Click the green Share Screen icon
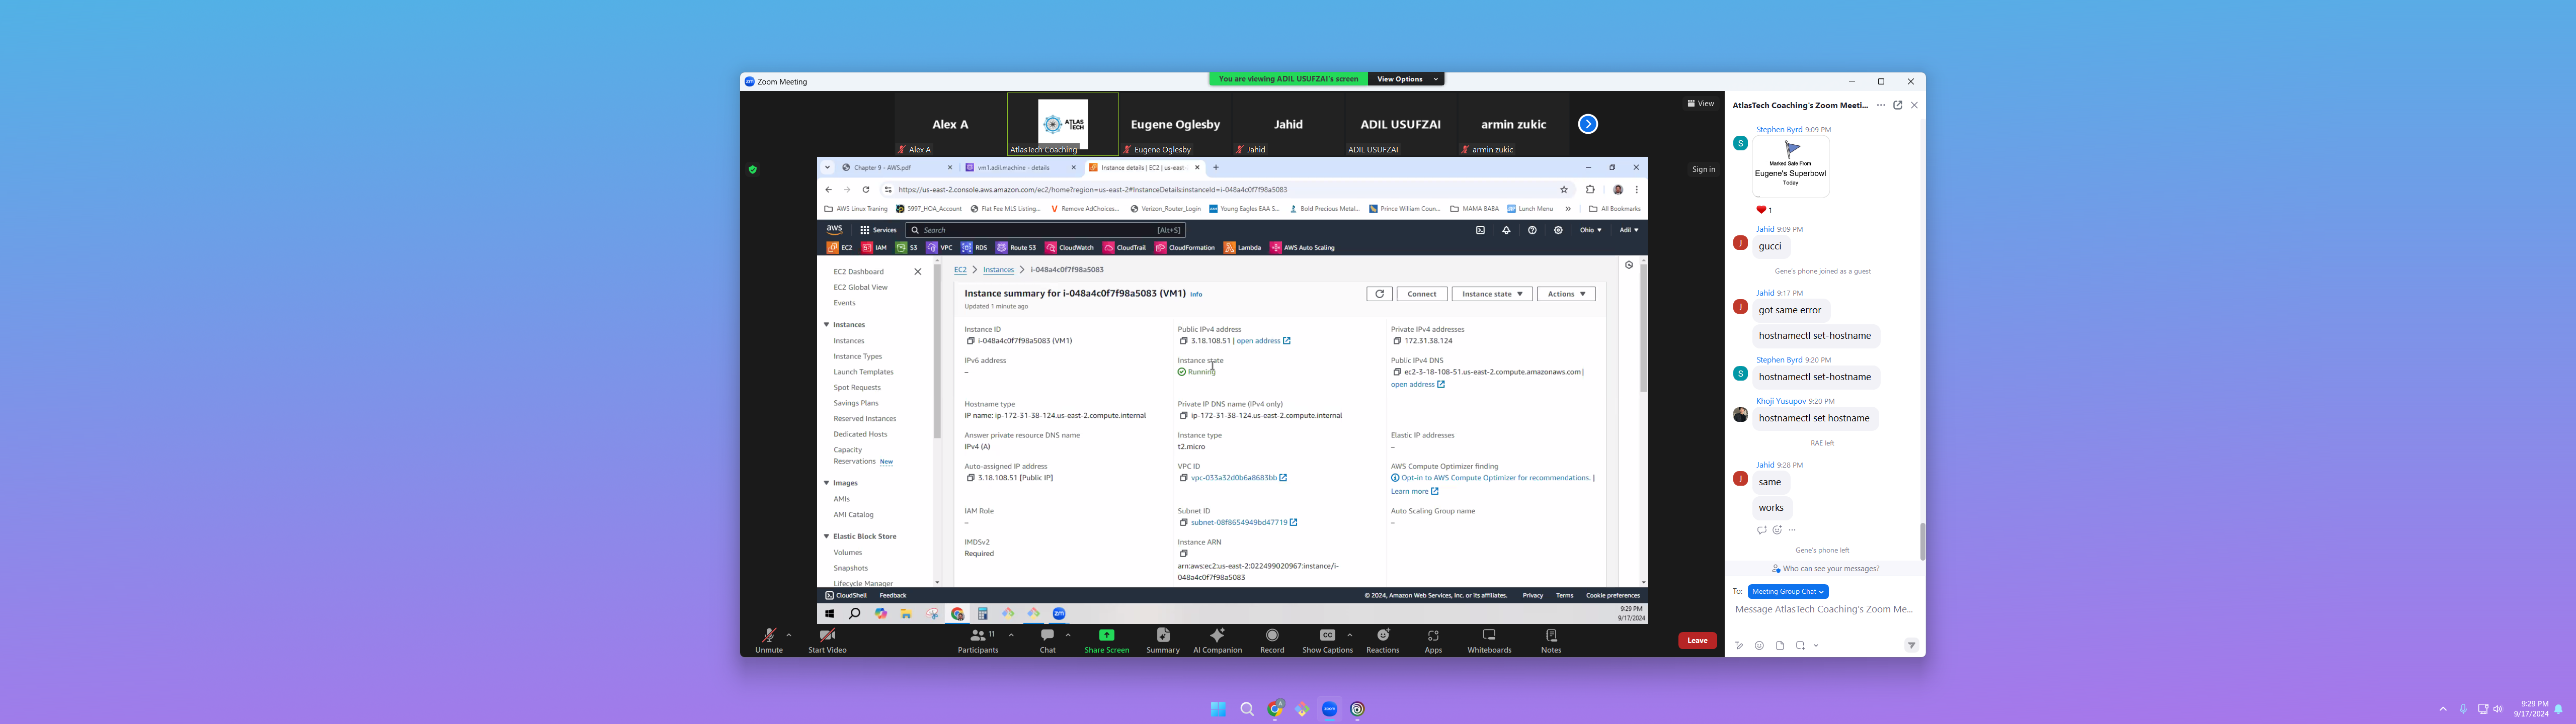Viewport: 2576px width, 724px height. [1106, 636]
